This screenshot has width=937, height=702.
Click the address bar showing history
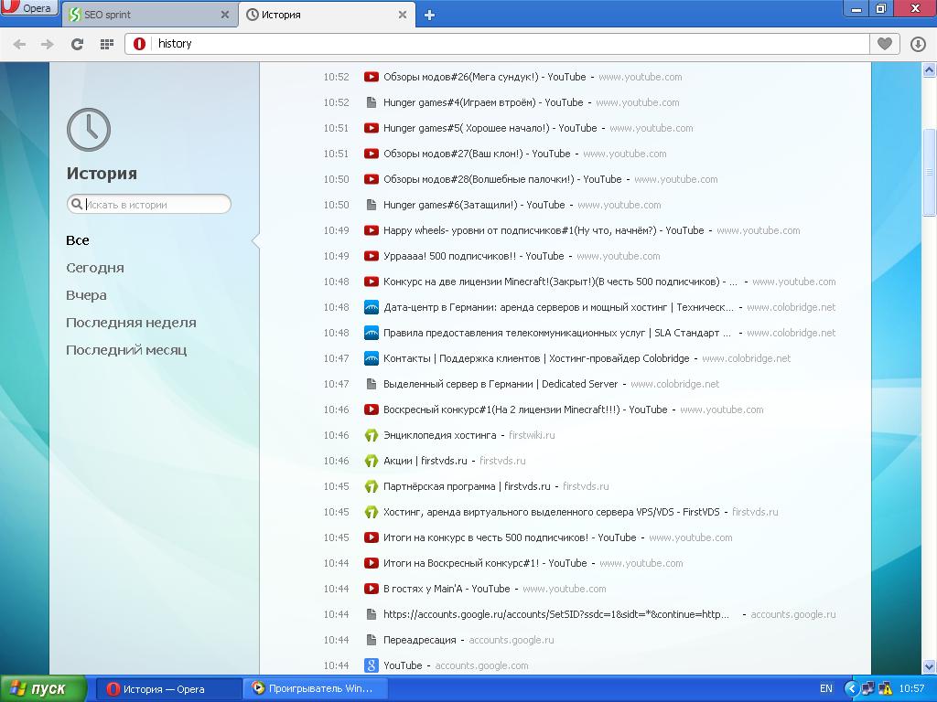[497, 44]
